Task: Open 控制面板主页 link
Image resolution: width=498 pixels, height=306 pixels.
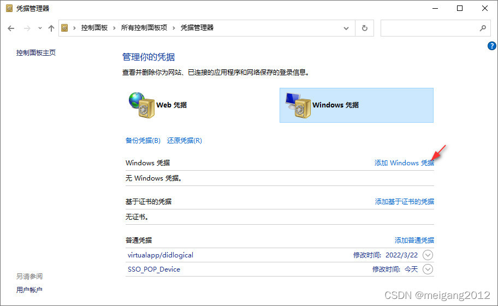Action: coord(36,53)
